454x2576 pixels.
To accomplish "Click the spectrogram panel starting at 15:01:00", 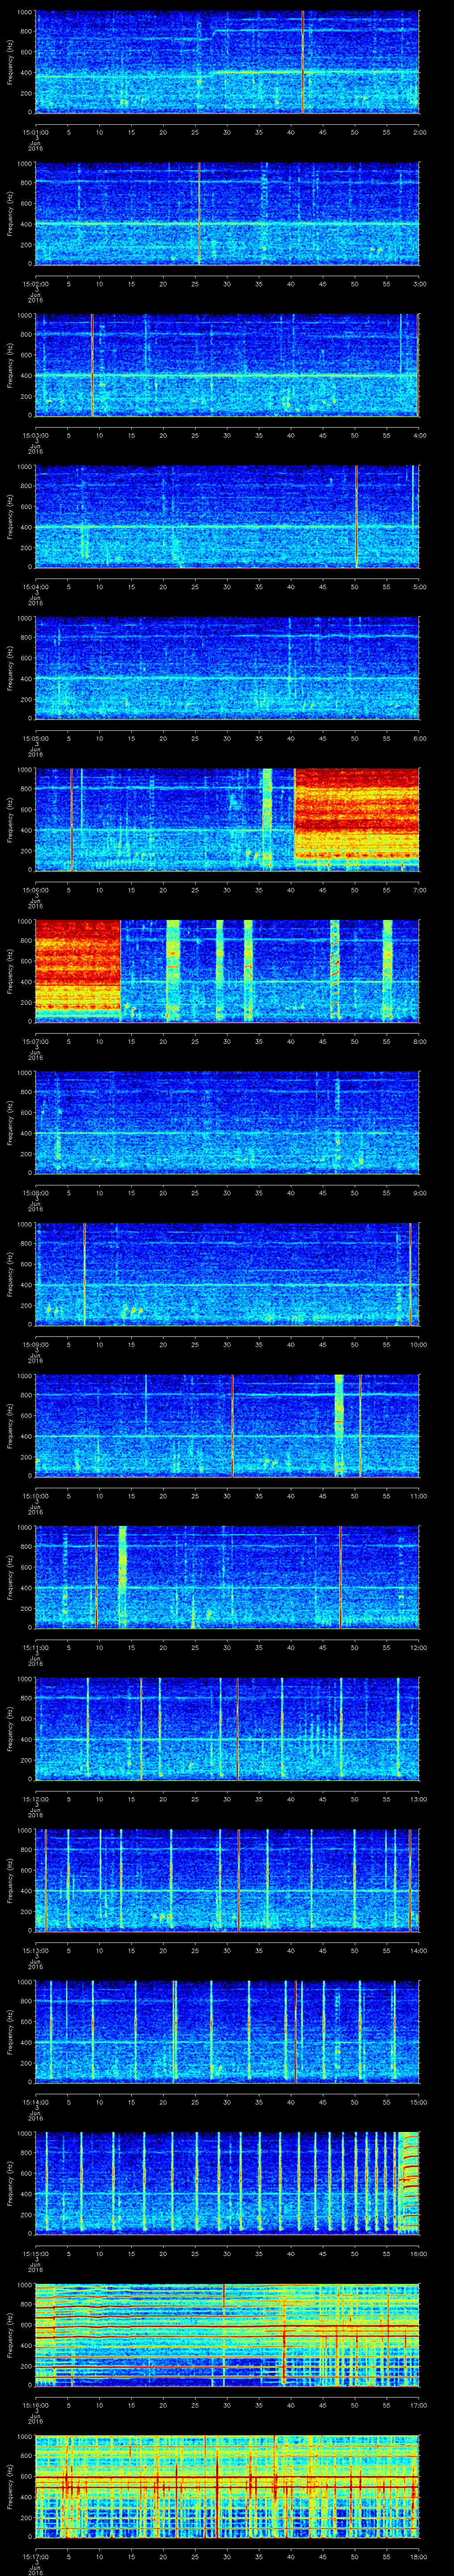I will coord(227,62).
